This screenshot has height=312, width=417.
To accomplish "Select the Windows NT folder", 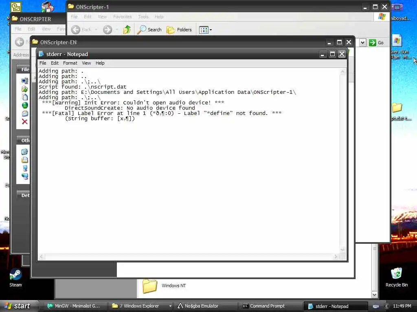I will pos(164,286).
